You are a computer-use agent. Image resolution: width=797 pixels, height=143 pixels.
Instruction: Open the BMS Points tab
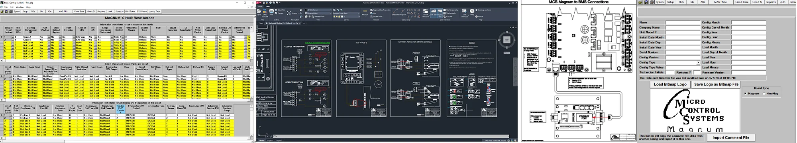130,12
